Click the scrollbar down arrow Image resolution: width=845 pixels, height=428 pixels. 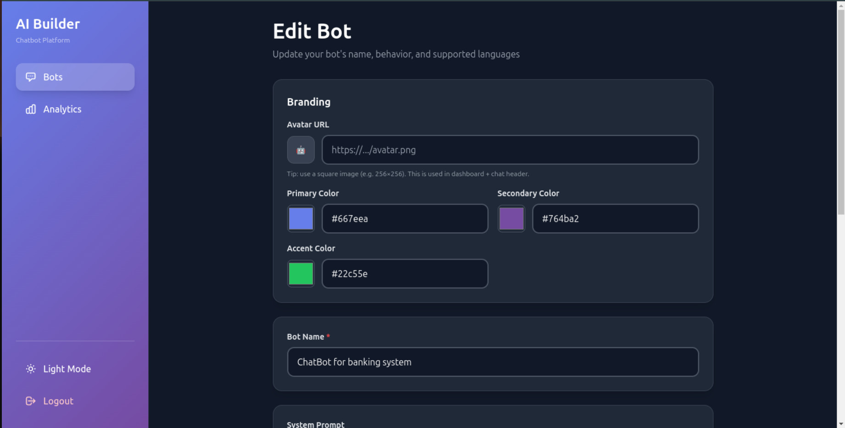point(841,423)
